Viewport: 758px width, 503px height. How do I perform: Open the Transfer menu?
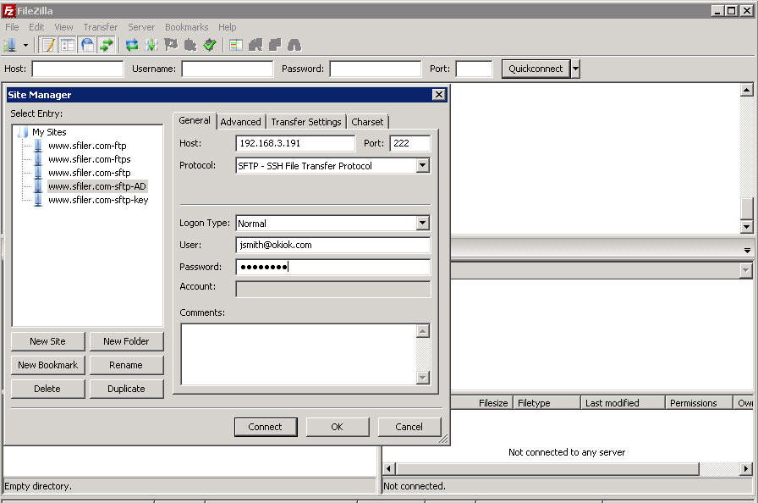[100, 27]
